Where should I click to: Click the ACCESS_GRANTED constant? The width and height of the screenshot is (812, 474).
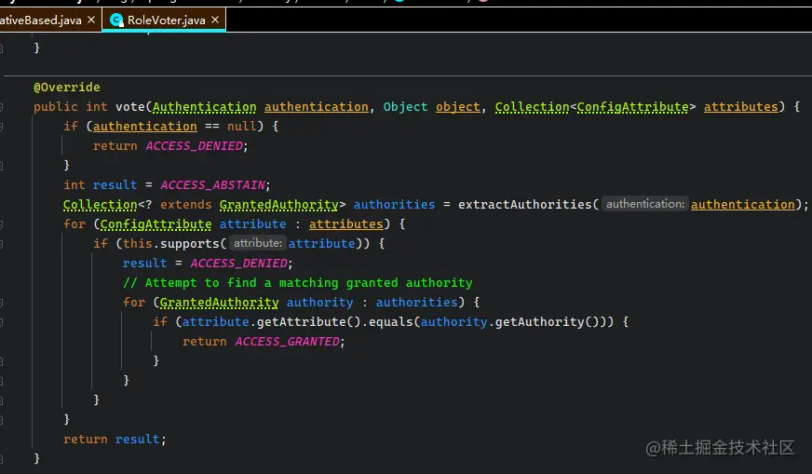(287, 342)
